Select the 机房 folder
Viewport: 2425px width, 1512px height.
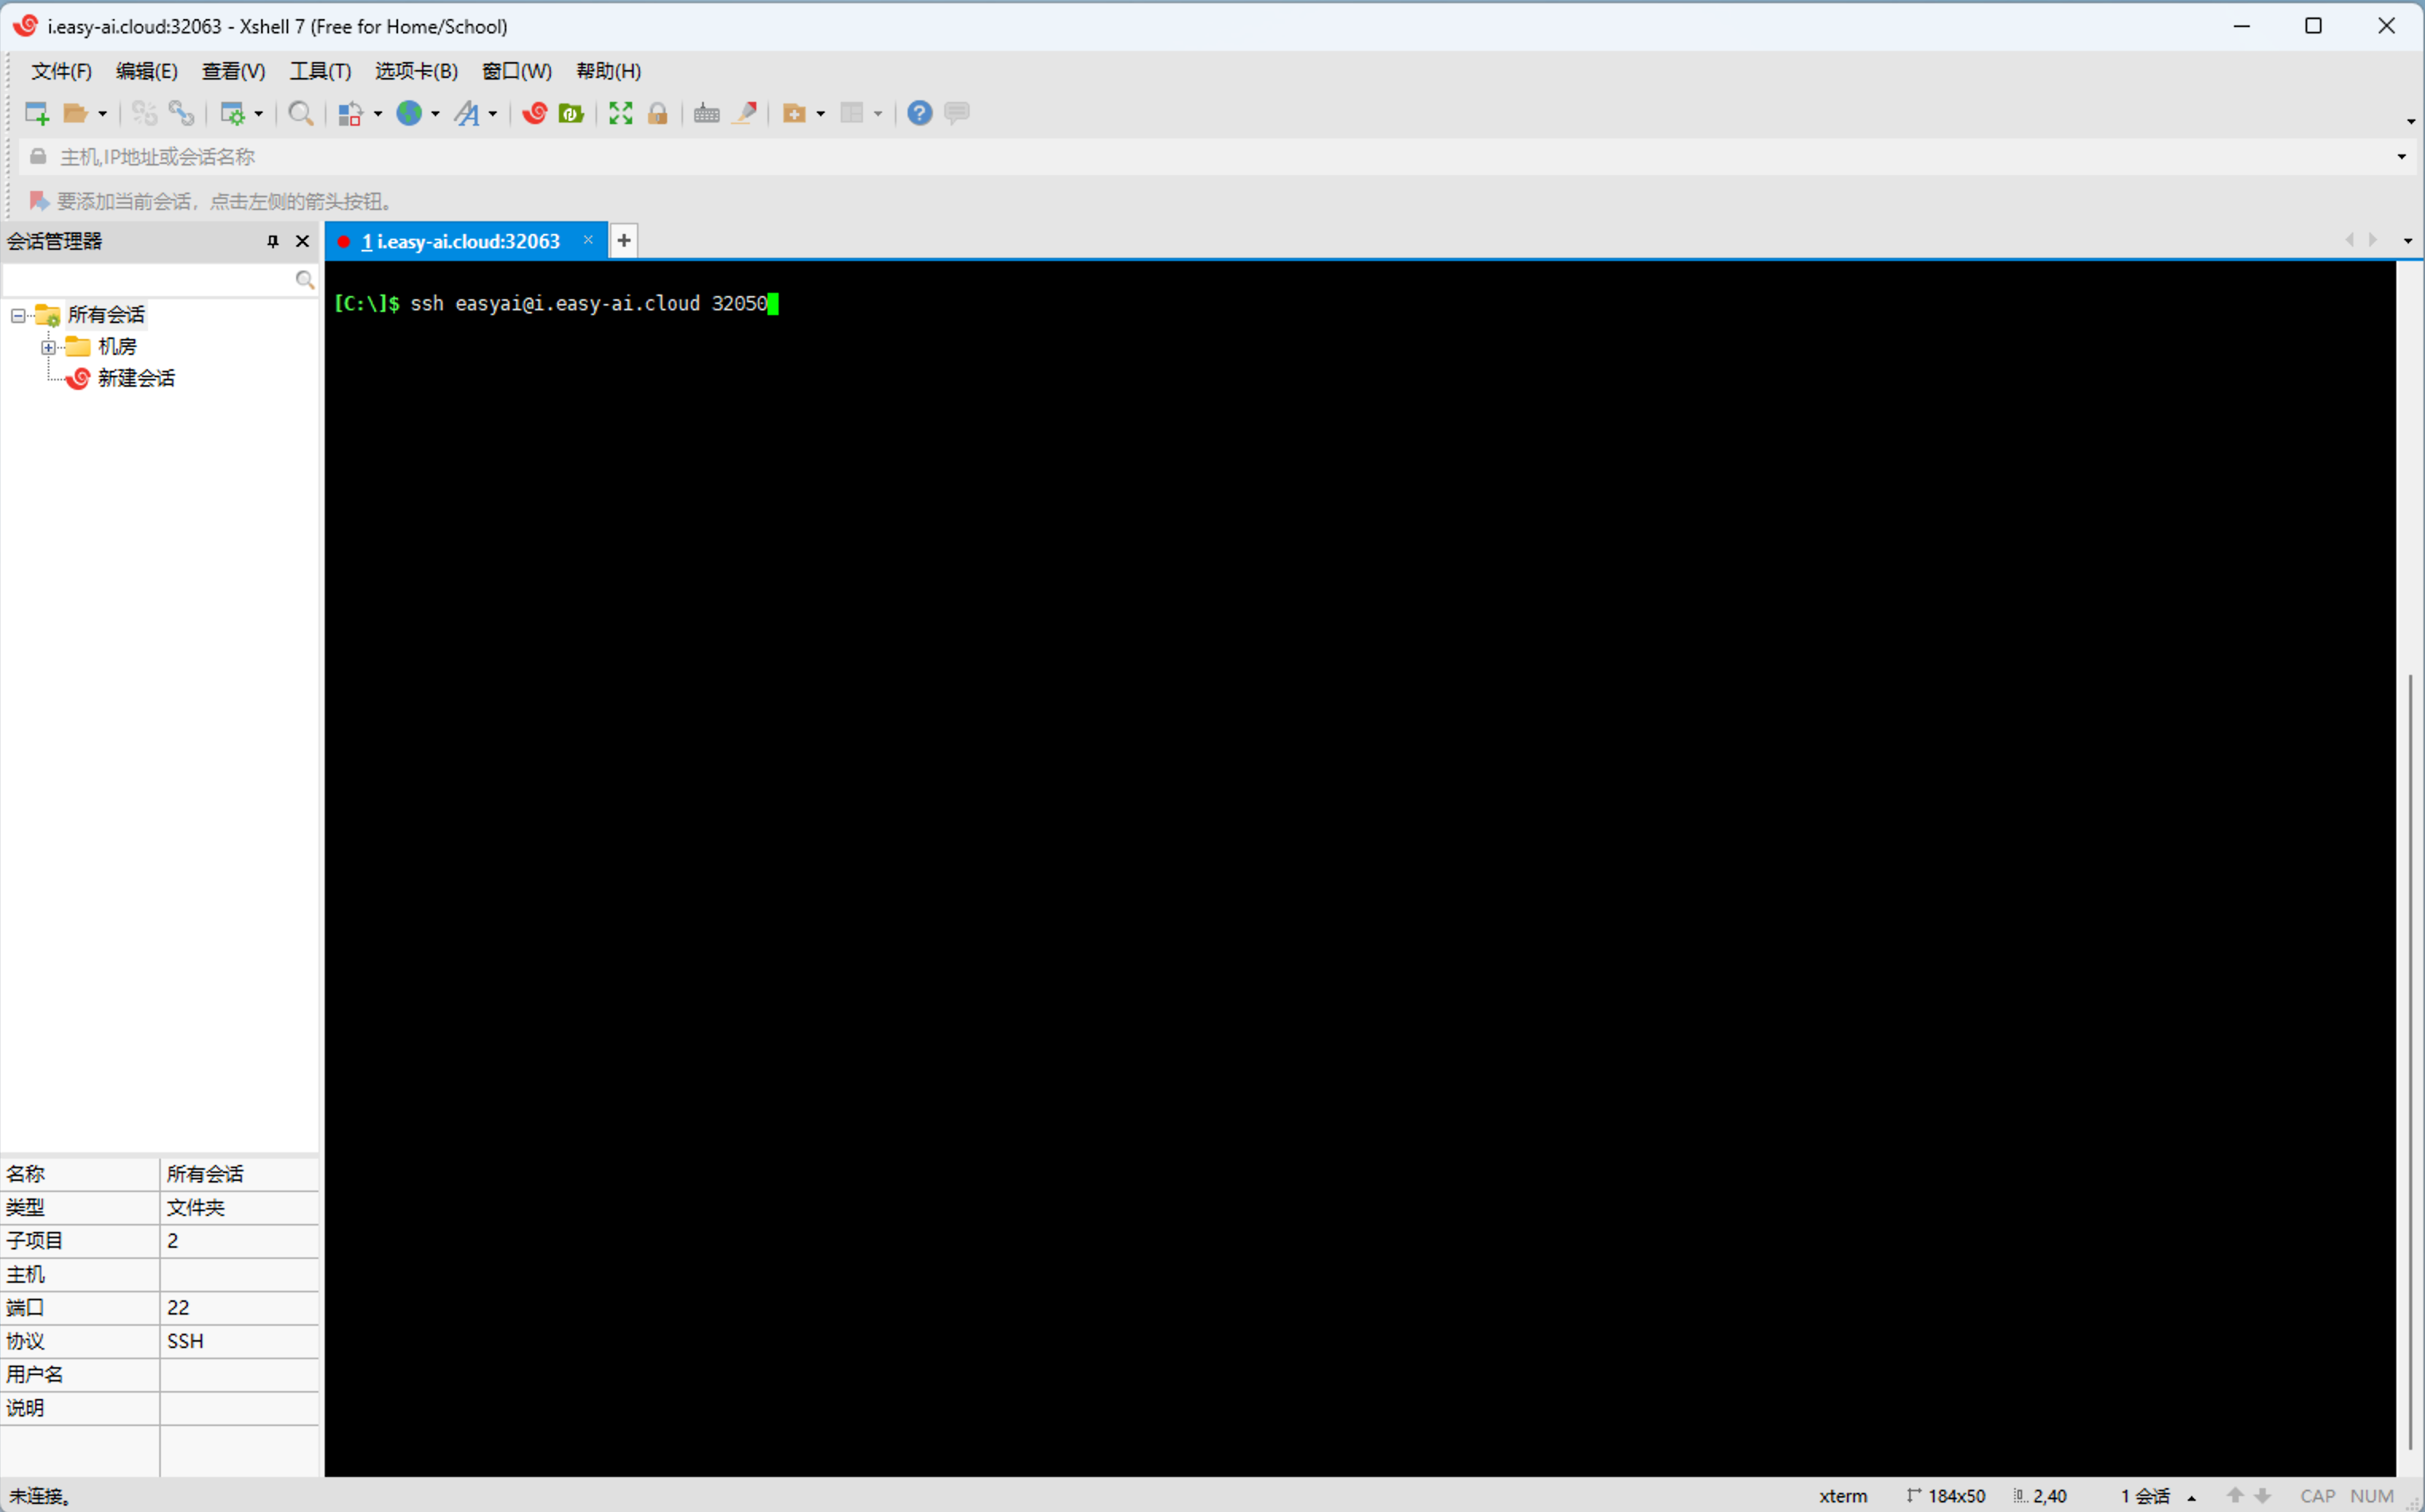(117, 347)
